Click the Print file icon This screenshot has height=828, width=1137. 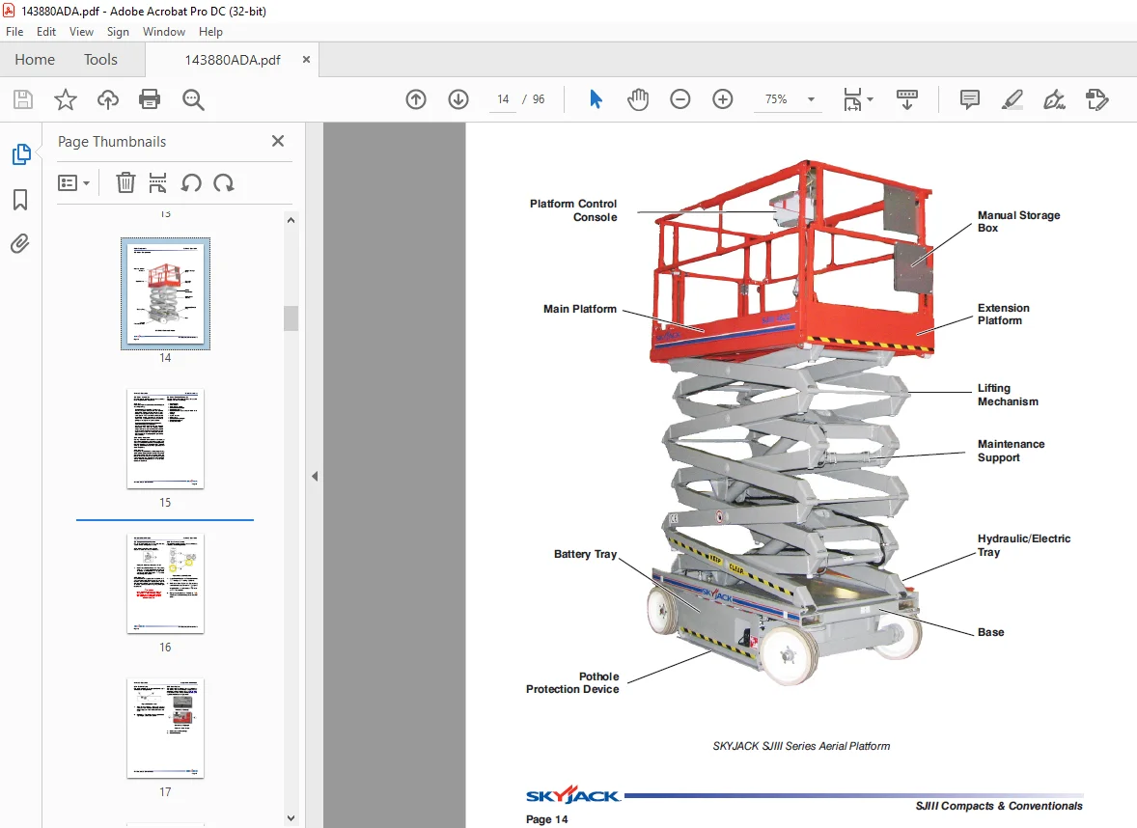[x=150, y=99]
